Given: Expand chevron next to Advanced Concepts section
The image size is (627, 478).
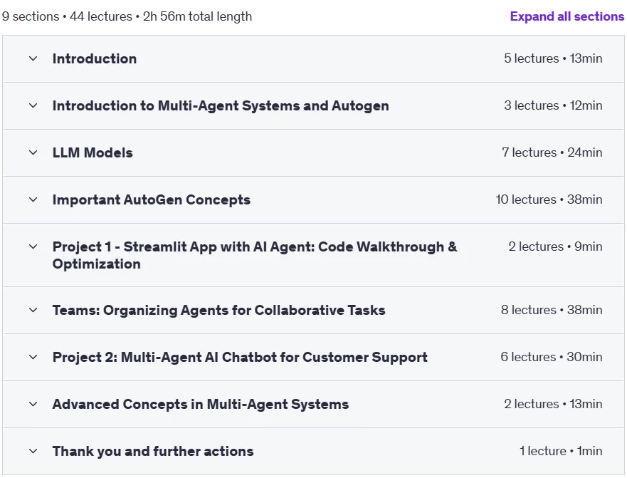Looking at the screenshot, I should pos(33,404).
